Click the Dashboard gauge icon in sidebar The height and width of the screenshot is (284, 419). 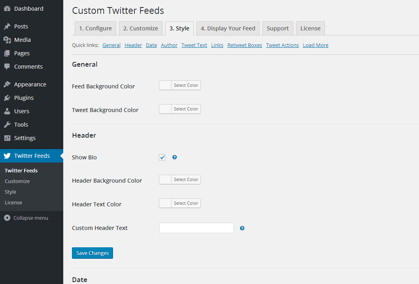[7, 9]
